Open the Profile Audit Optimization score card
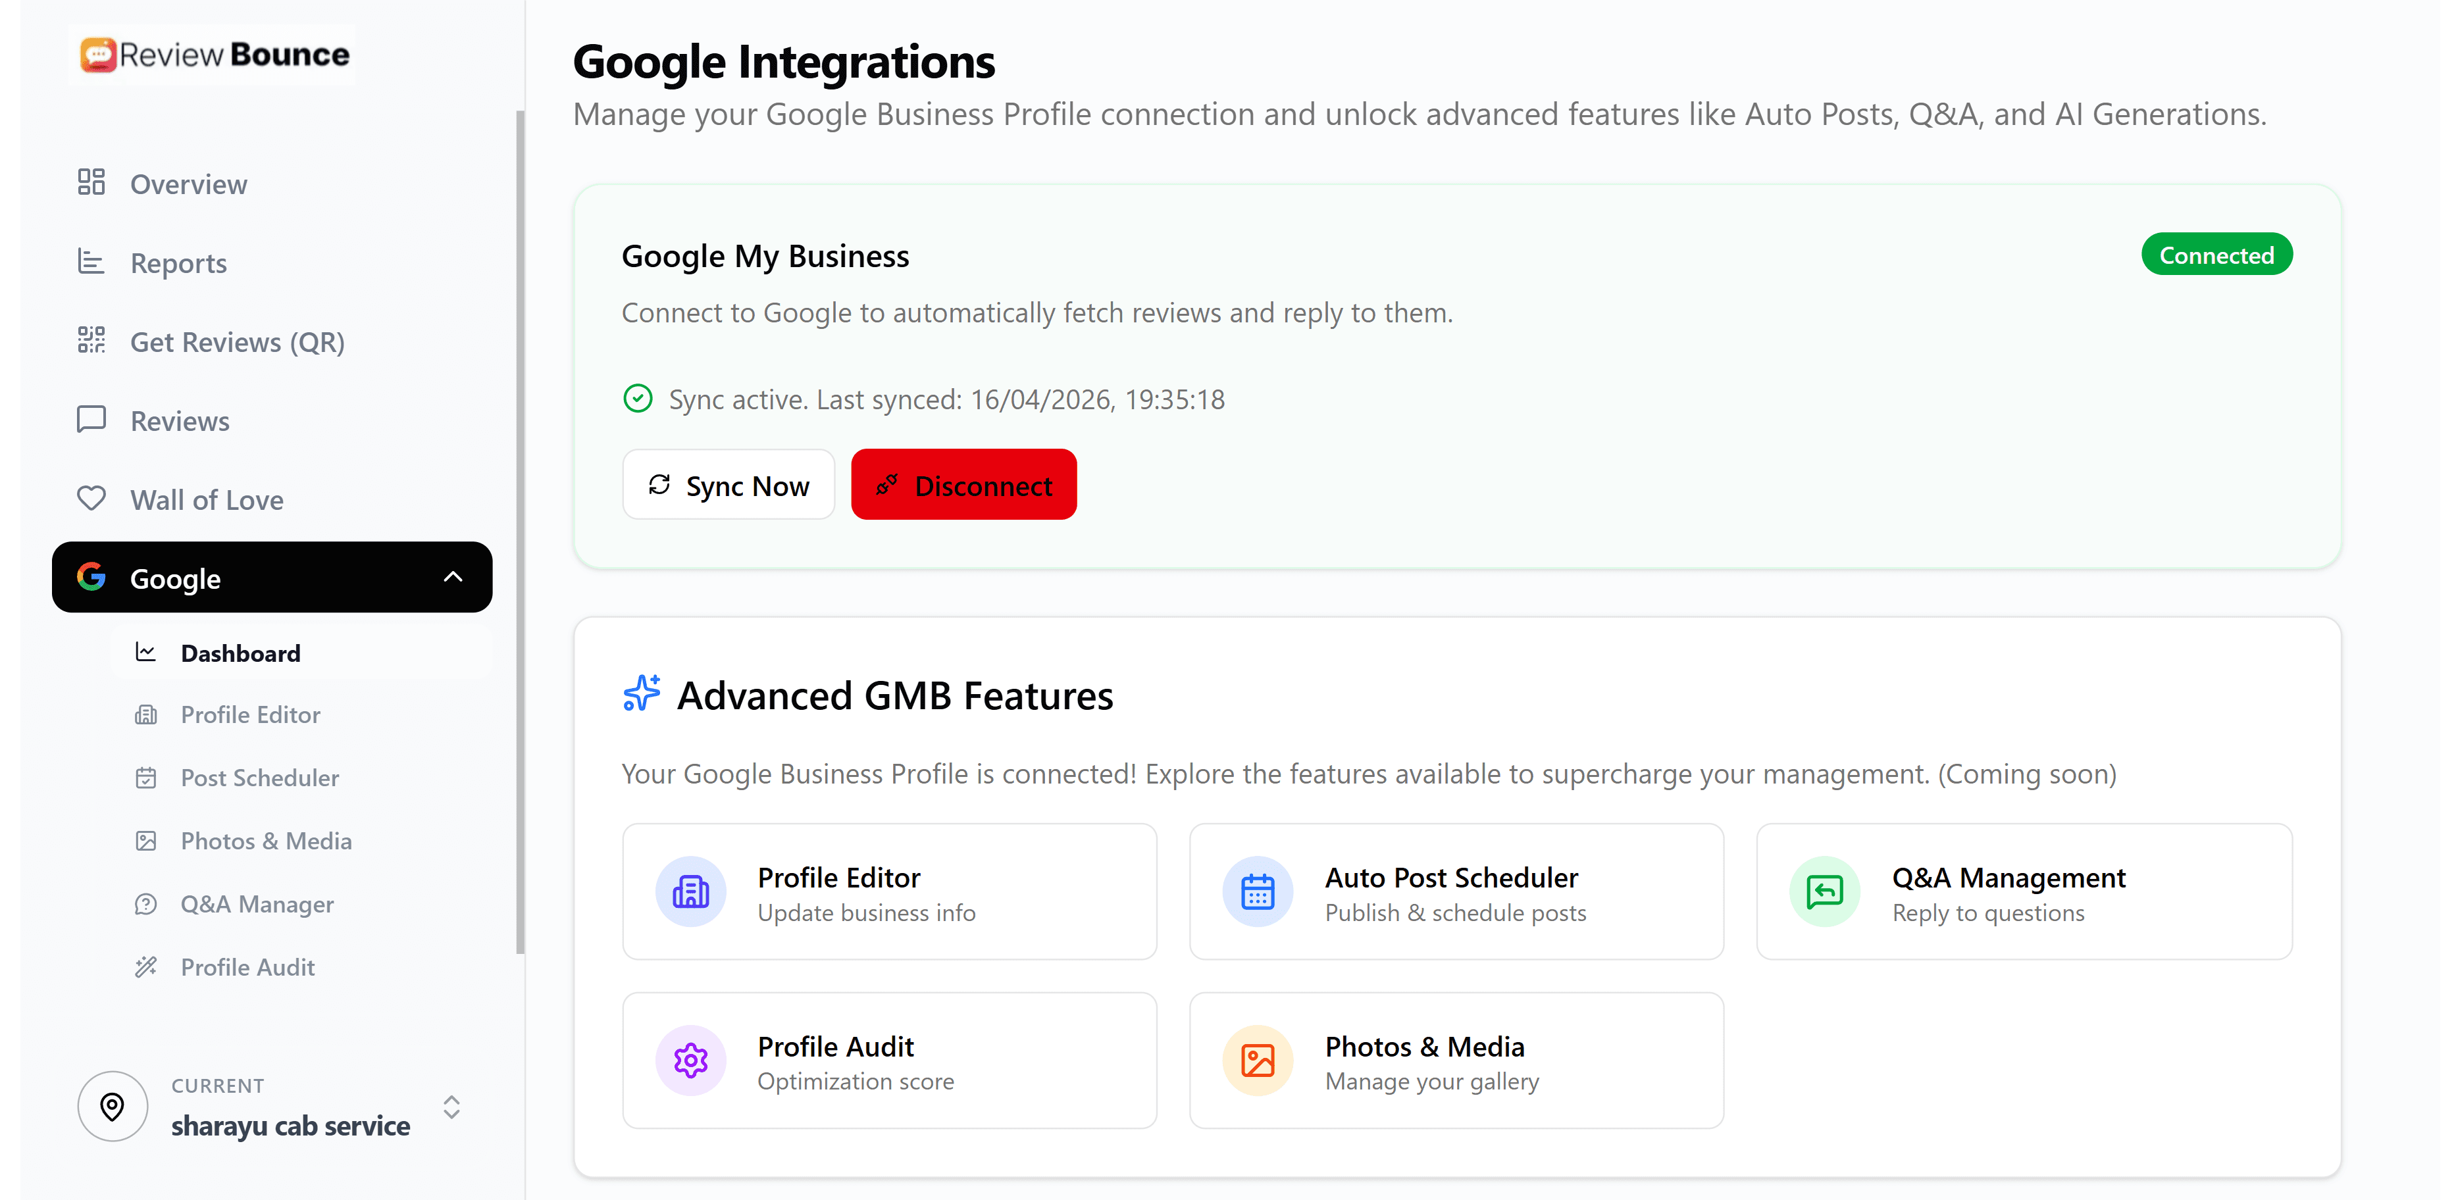 click(x=889, y=1060)
